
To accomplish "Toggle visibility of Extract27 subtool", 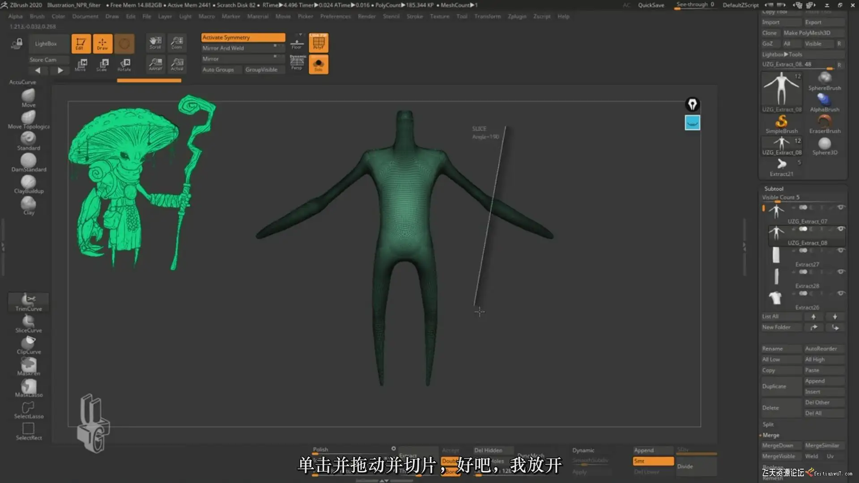I will click(841, 250).
